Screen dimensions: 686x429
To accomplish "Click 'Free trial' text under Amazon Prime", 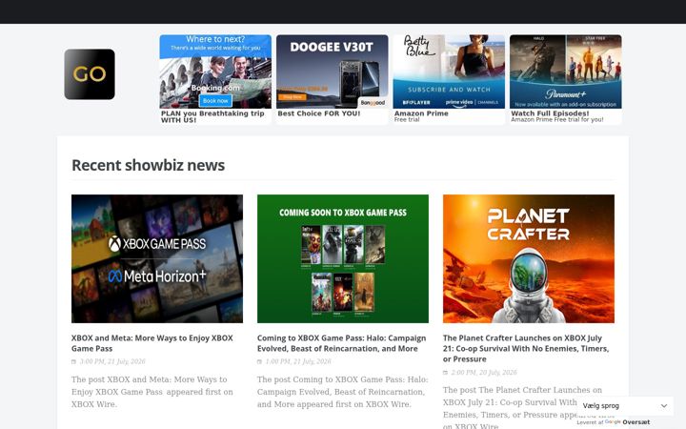I will 407,119.
